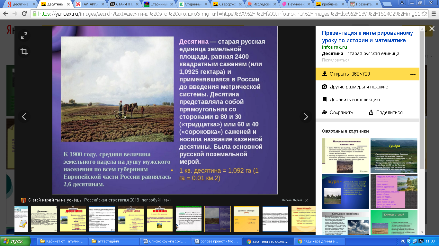439x246 pixels.
Task: Switch to the СТАРИННЫ tab
Action: pos(123,4)
